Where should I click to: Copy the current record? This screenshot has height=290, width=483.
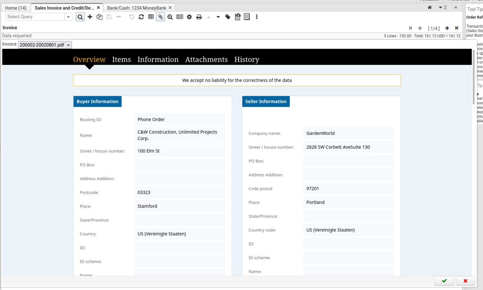(x=99, y=17)
